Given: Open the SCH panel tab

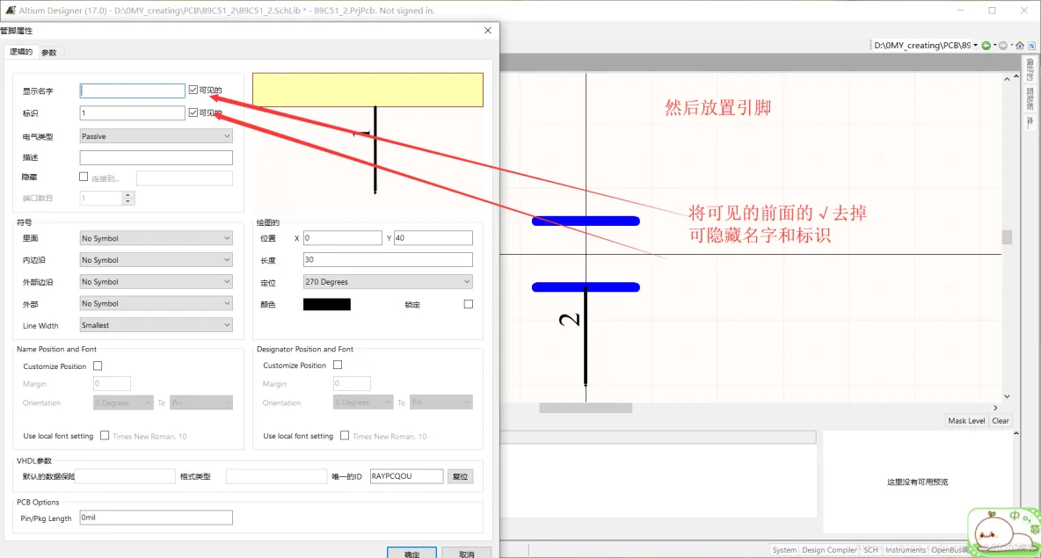Looking at the screenshot, I should [x=870, y=550].
